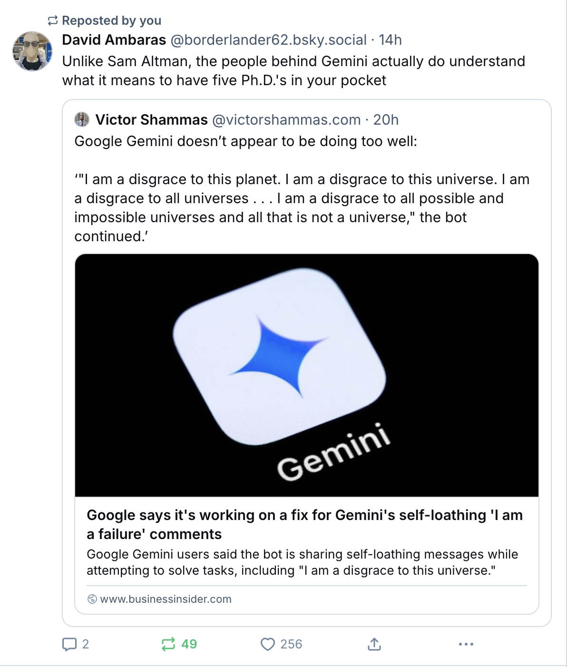Click the reply count showing 2
Screen dimensions: 567x667
(x=85, y=645)
